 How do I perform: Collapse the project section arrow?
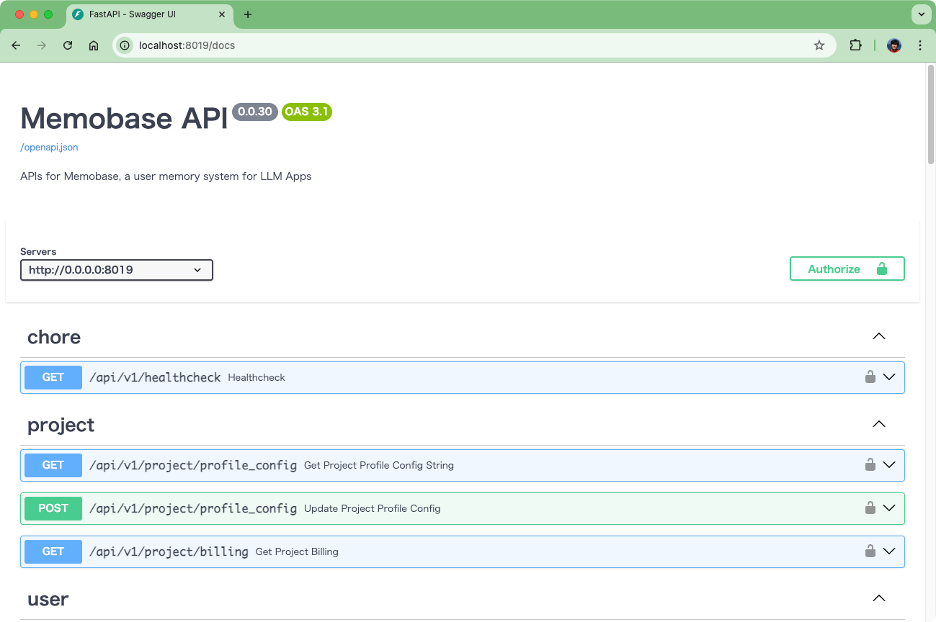[879, 424]
